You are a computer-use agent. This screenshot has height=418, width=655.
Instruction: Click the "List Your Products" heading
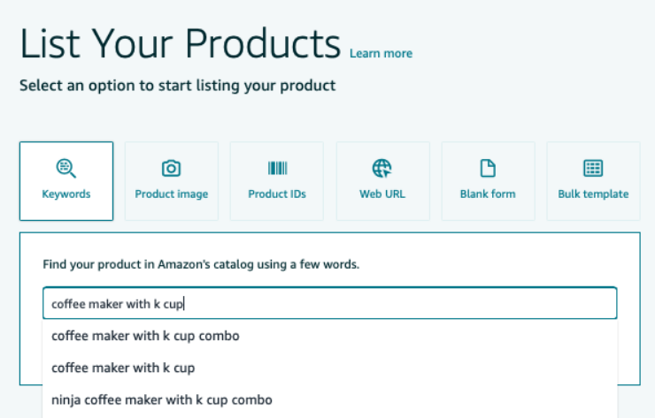tap(180, 42)
